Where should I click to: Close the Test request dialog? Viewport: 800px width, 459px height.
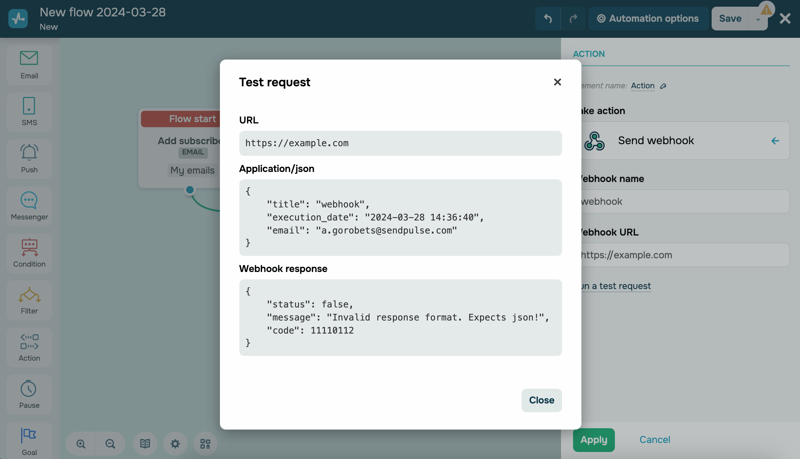(541, 400)
